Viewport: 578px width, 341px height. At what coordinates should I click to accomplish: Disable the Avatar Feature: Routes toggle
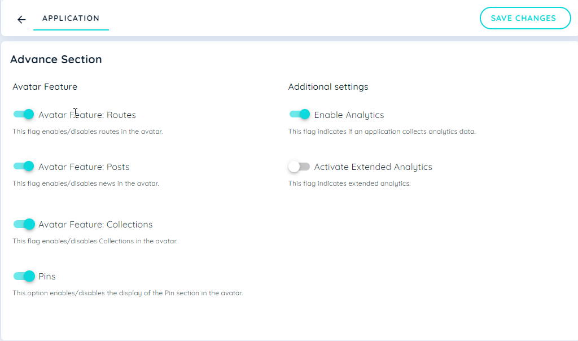(x=23, y=114)
